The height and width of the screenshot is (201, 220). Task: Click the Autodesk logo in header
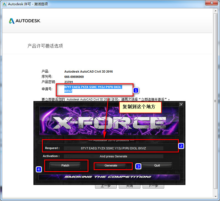(25, 21)
